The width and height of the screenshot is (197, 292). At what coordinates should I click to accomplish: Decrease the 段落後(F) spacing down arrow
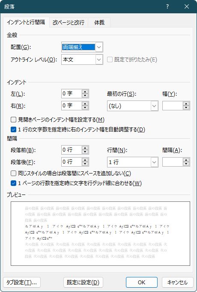pyautogui.click(x=85, y=164)
